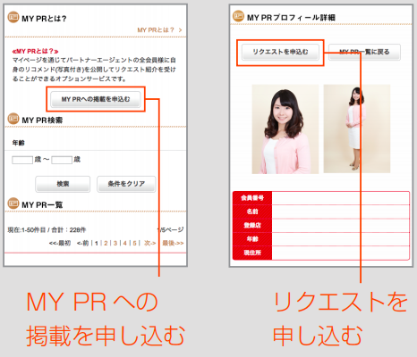The image size is (417, 357).
Task: Jump to the 最後->> last page link
Action: (x=173, y=244)
